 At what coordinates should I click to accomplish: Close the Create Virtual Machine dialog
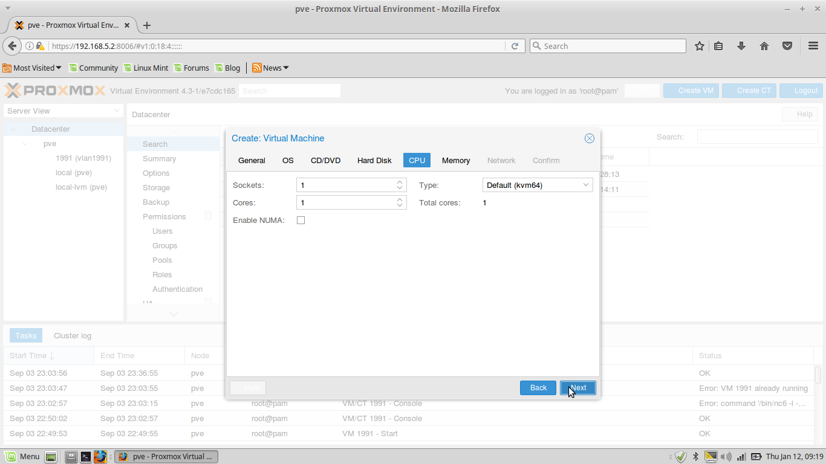pos(590,138)
